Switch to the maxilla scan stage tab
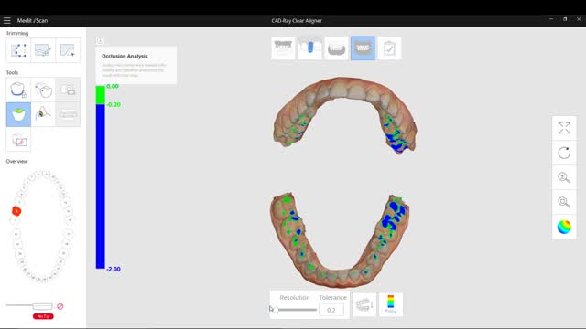 pyautogui.click(x=283, y=48)
